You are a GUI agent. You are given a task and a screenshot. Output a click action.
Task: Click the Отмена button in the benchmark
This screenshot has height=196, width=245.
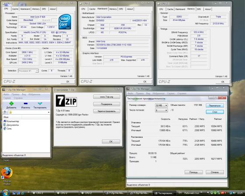[215, 172]
